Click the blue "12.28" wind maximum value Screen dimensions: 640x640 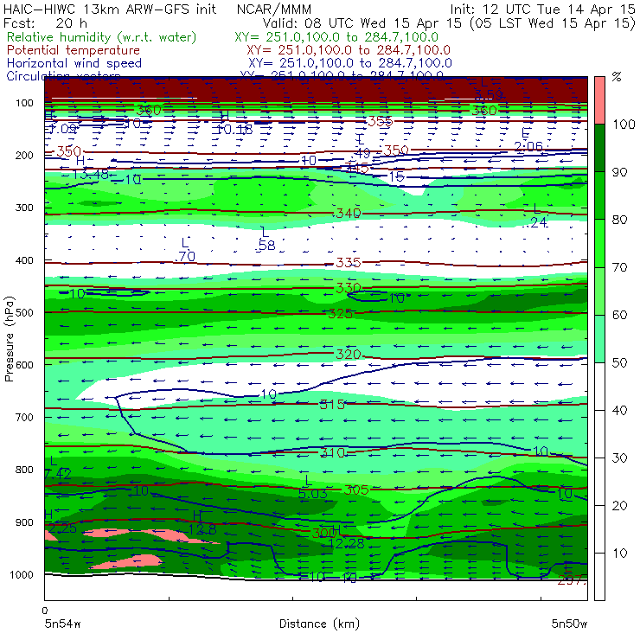(x=346, y=544)
